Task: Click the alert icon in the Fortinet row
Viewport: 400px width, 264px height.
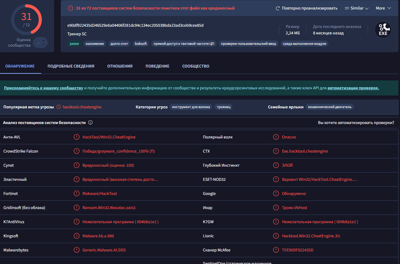Action: (76, 193)
